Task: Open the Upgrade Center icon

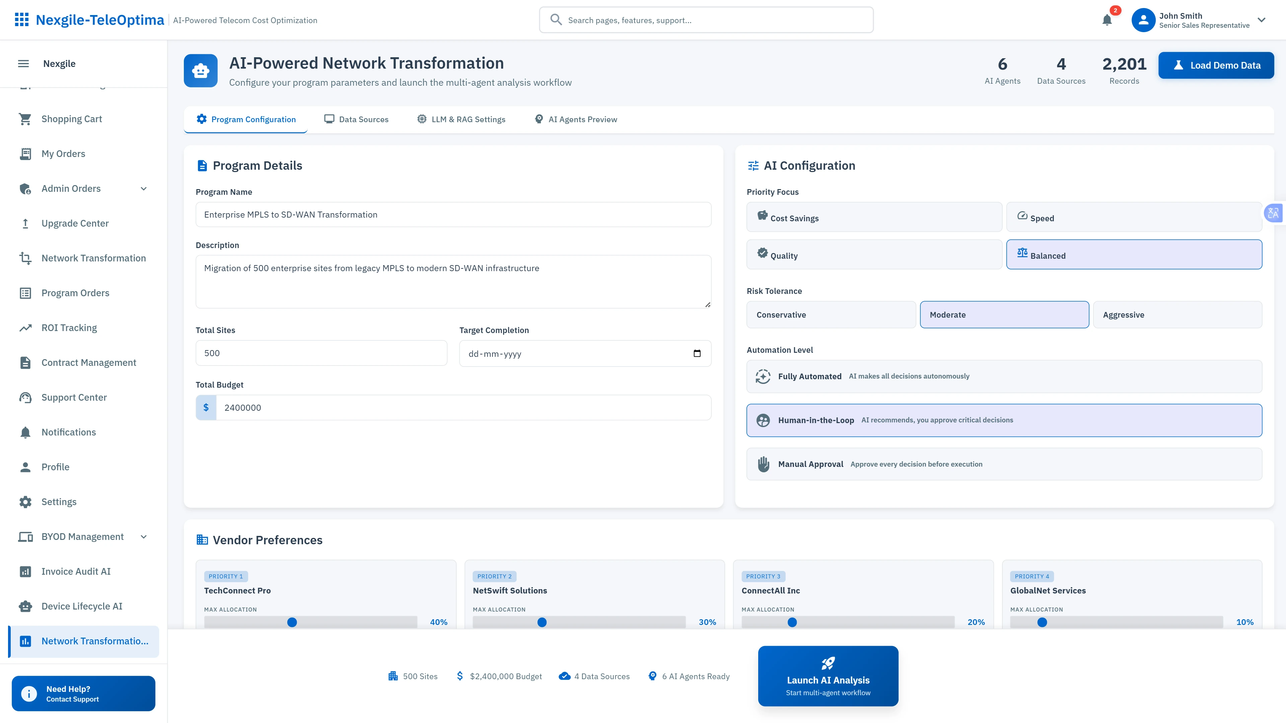Action: tap(26, 223)
